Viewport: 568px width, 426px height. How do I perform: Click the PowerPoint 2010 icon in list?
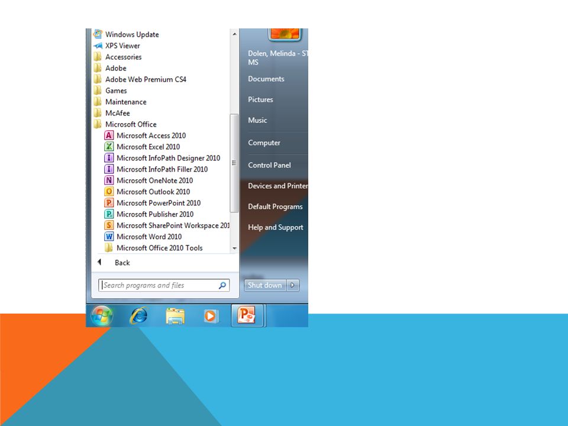[109, 203]
